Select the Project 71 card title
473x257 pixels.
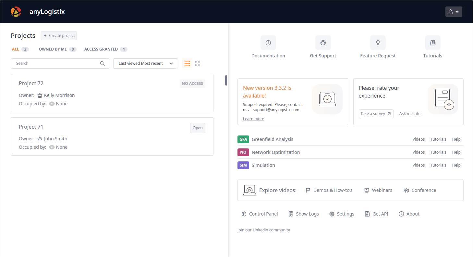click(31, 127)
